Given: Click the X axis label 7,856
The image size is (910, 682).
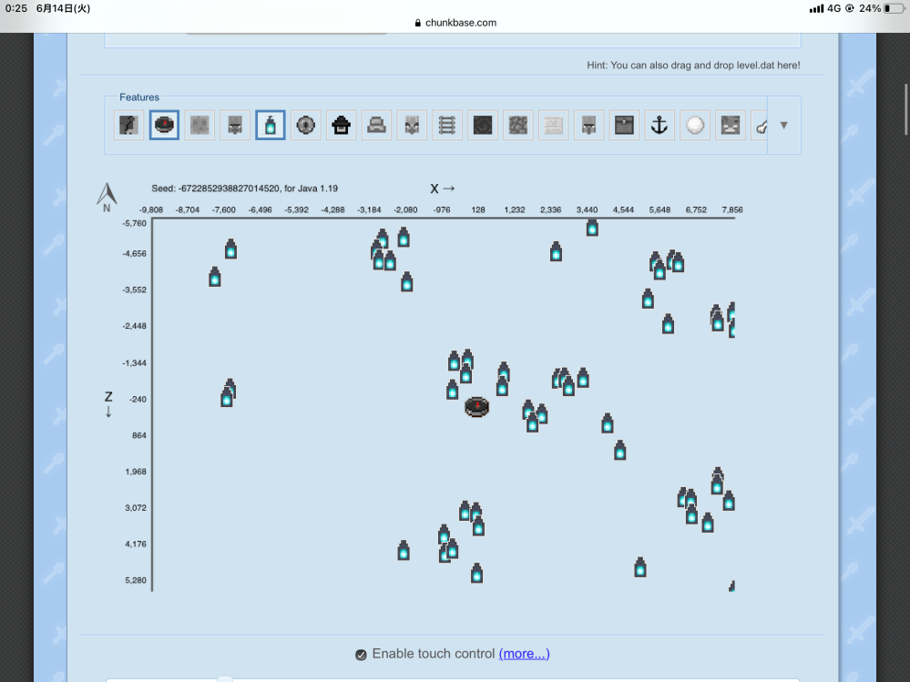Looking at the screenshot, I should pos(732,210).
